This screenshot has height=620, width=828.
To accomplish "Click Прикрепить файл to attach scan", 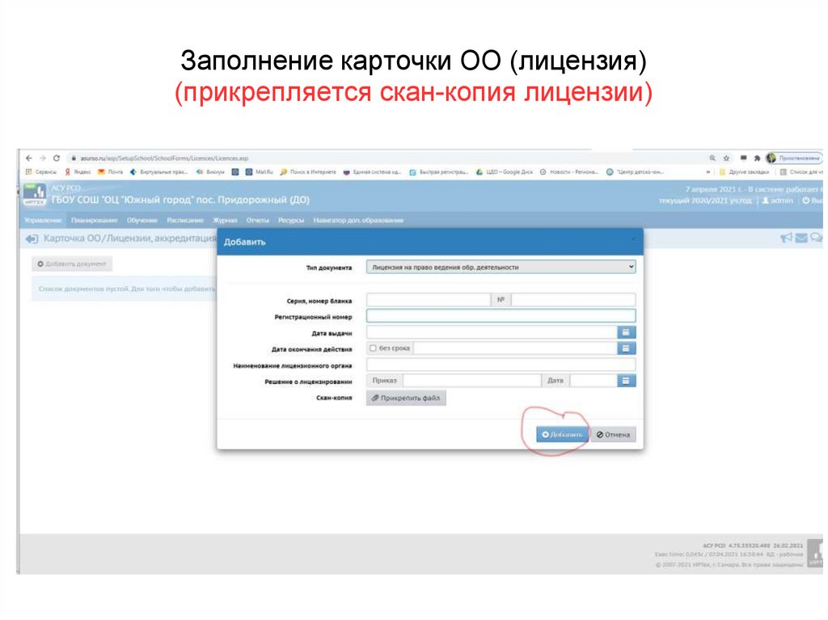I will 407,398.
